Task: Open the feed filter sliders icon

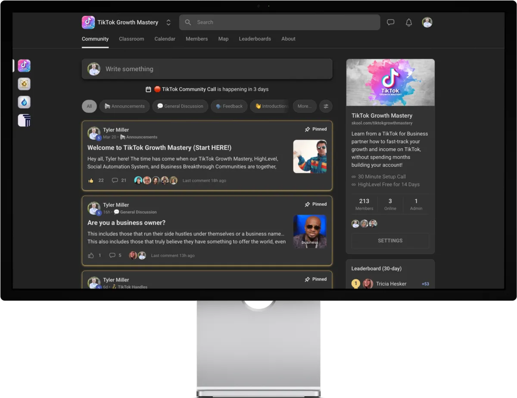Action: coord(326,106)
